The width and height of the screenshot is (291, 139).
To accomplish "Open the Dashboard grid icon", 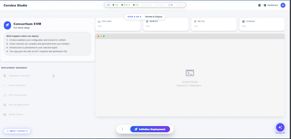I will (x=265, y=5).
